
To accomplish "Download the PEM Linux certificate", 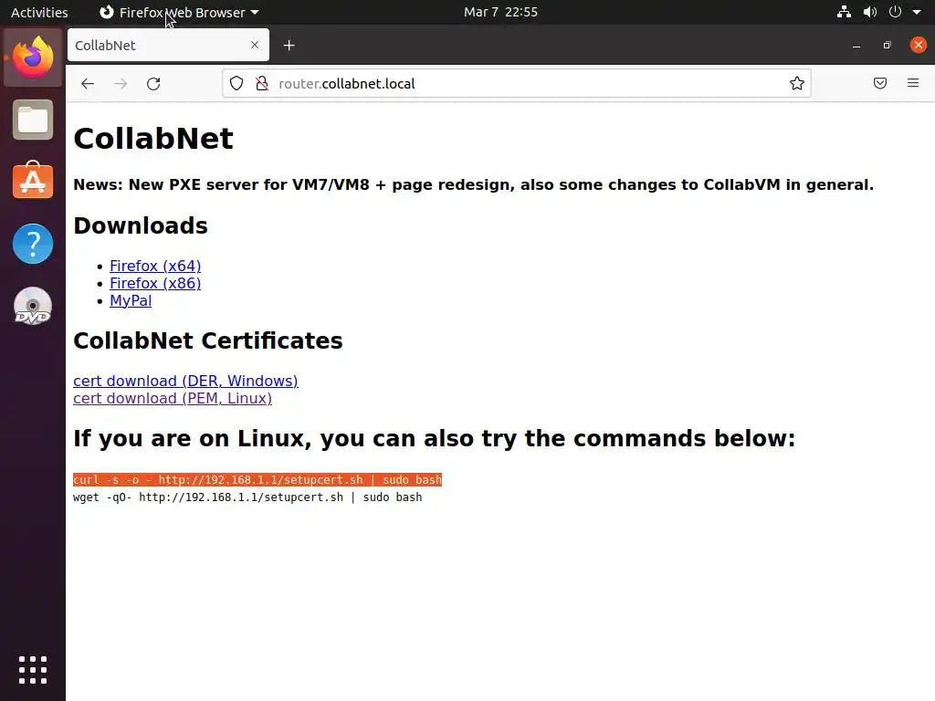I will [x=173, y=398].
